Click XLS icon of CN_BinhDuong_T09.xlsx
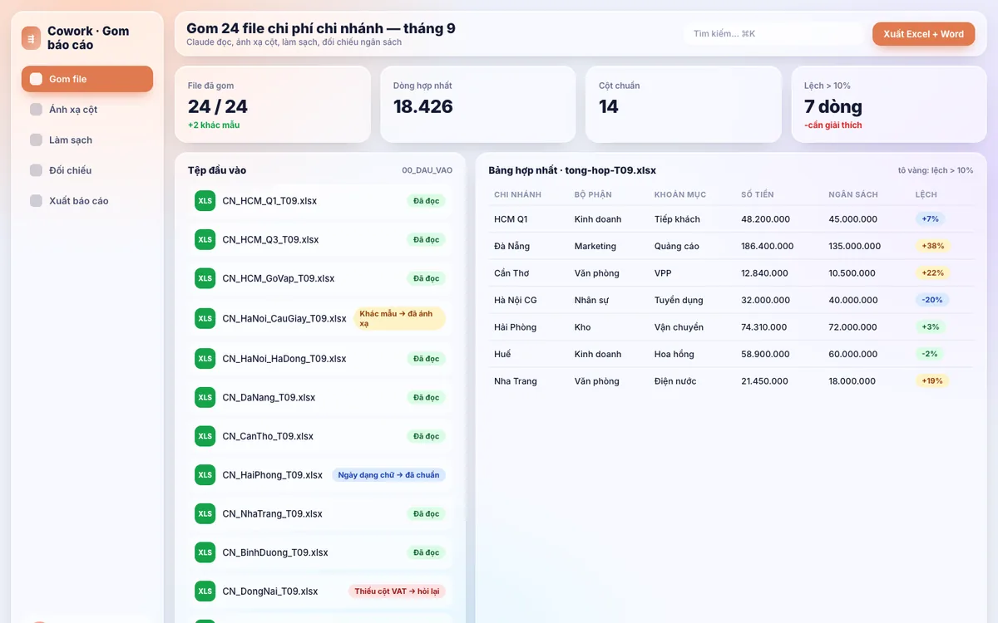Screen dimensions: 998x623 [x=205, y=552]
